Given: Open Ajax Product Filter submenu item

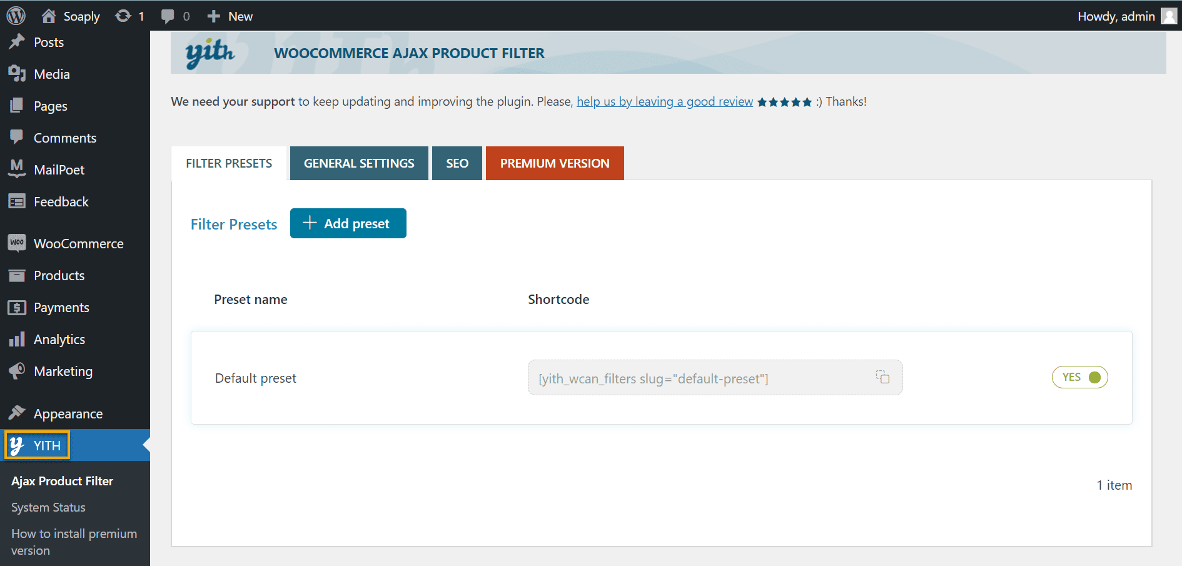Looking at the screenshot, I should [x=63, y=481].
